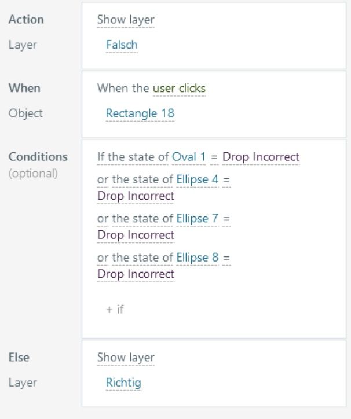Viewport: 351px width, 419px height.
Task: Change the equals operator after Ellipse 8
Action: tap(226, 257)
